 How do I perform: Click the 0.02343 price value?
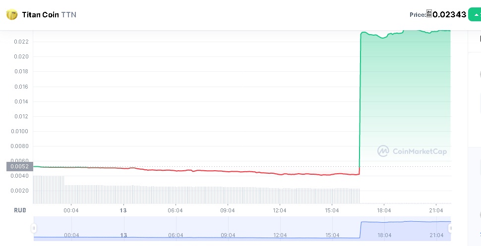449,14
